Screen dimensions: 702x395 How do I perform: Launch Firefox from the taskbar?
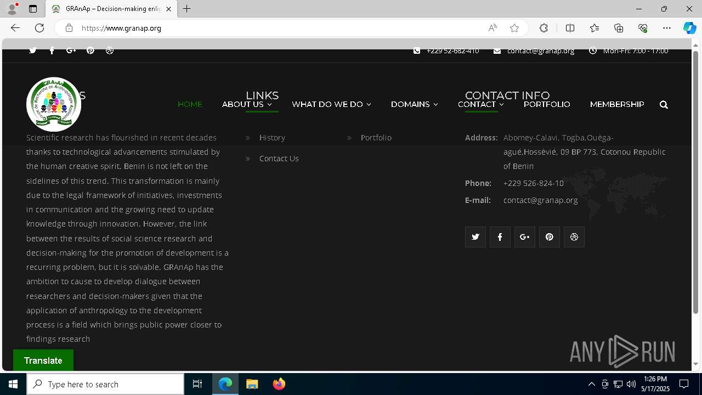(279, 384)
